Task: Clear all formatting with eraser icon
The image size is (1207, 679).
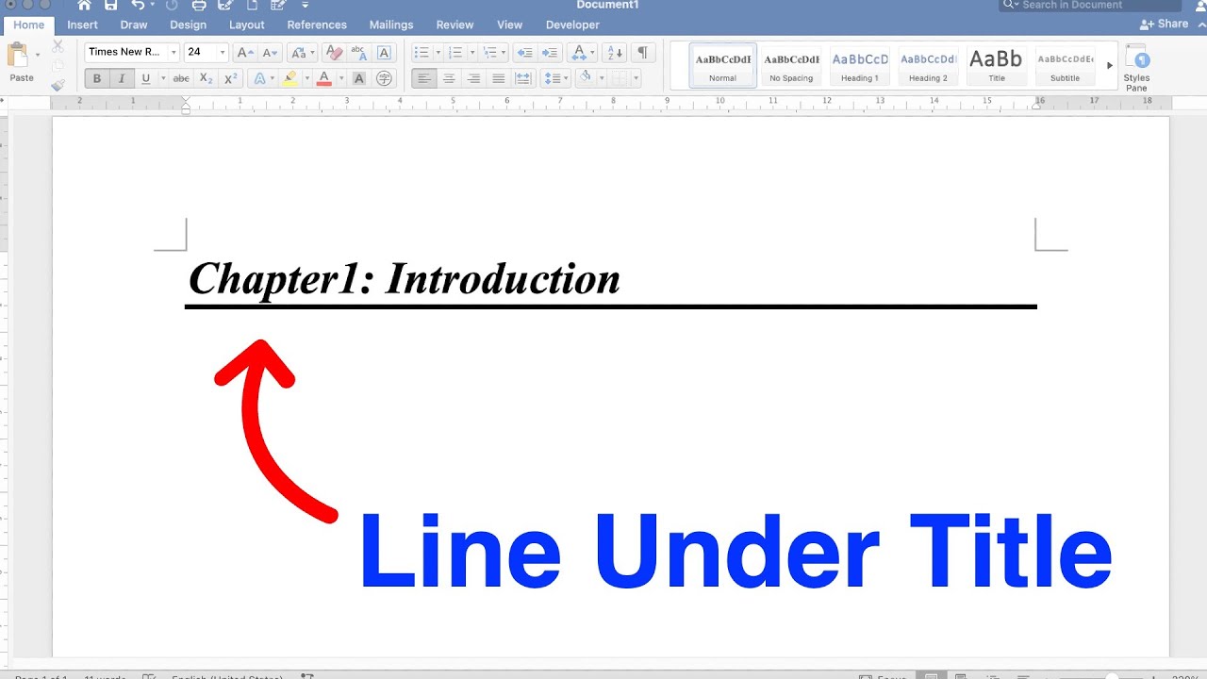Action: 333,53
